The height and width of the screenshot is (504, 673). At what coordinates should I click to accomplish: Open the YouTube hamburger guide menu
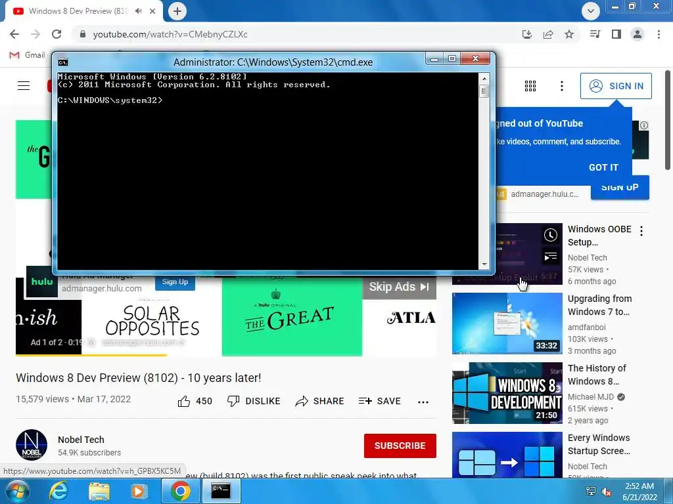(x=24, y=86)
